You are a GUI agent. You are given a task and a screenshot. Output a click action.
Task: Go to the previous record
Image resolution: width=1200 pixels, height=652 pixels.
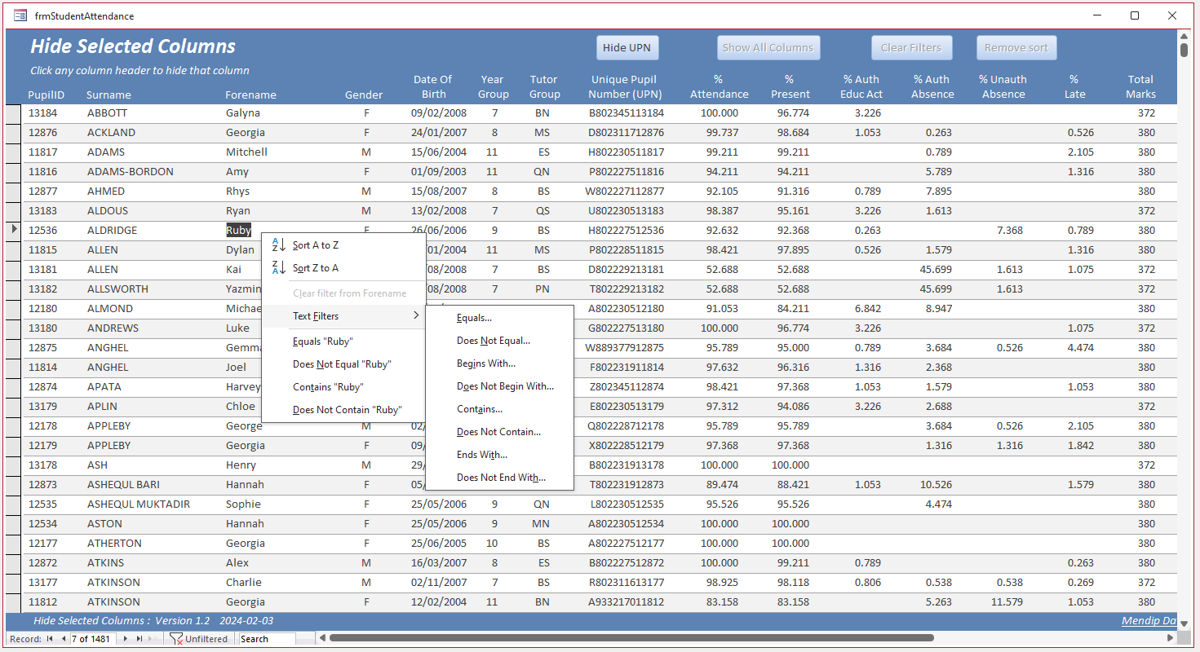(x=64, y=639)
